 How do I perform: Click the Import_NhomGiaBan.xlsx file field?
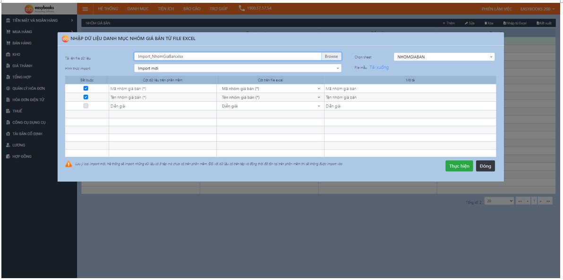pyautogui.click(x=228, y=56)
